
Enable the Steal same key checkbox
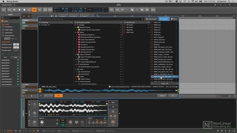tap(3, 35)
